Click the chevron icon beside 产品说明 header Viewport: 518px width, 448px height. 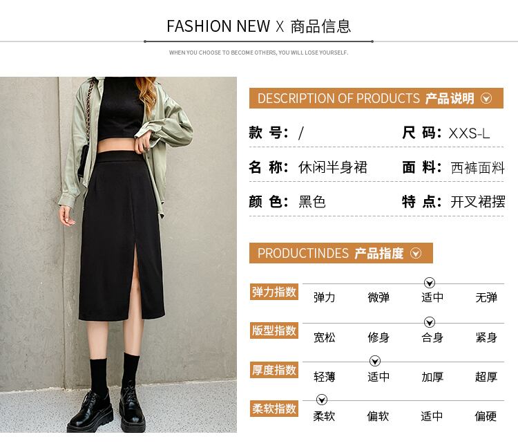pyautogui.click(x=486, y=99)
